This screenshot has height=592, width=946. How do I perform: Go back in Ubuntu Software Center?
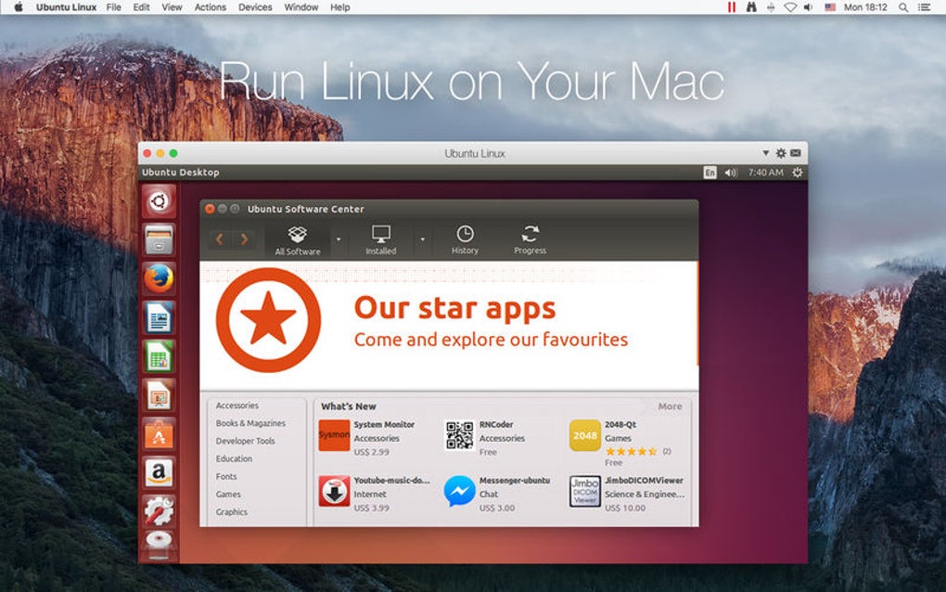coord(220,239)
